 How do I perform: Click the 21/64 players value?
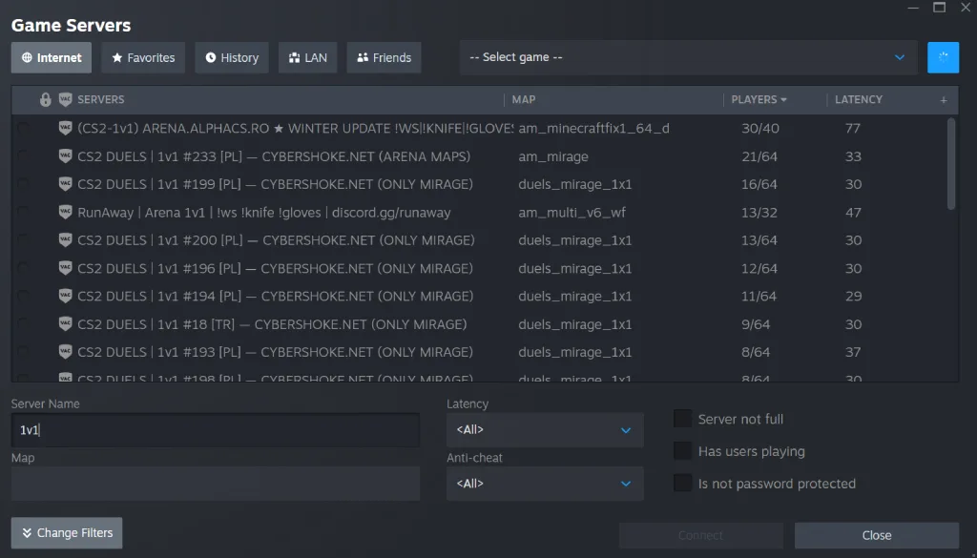tap(759, 156)
